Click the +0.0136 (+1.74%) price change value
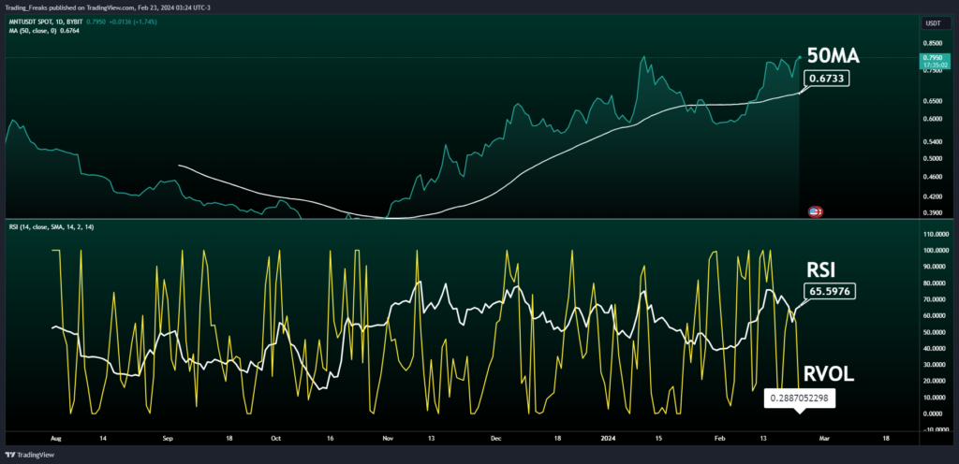Viewport: 959px width, 464px height. 133,22
